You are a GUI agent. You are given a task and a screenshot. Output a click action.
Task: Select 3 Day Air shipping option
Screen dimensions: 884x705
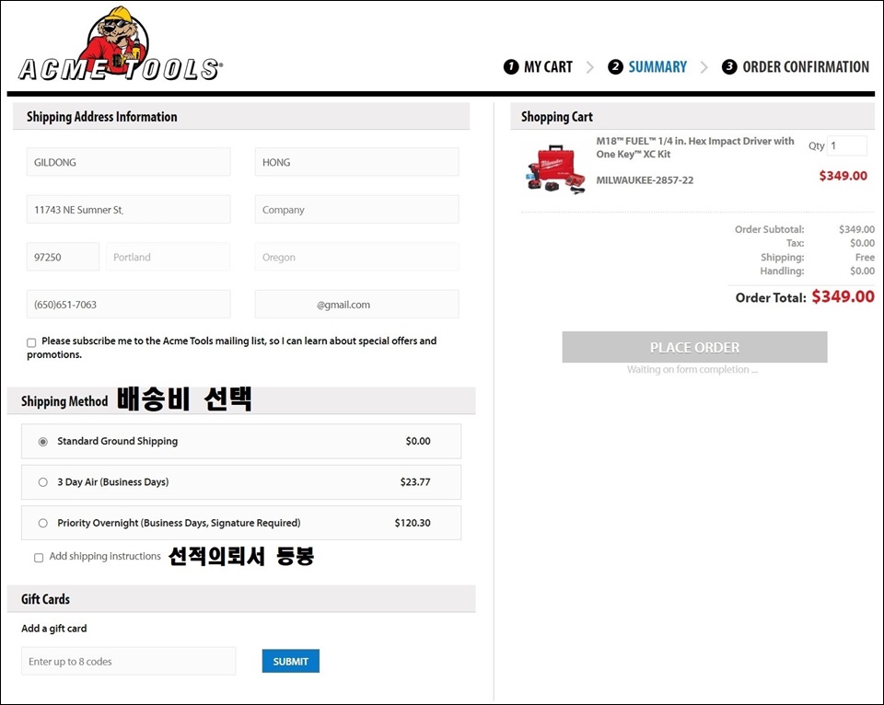pyautogui.click(x=43, y=482)
